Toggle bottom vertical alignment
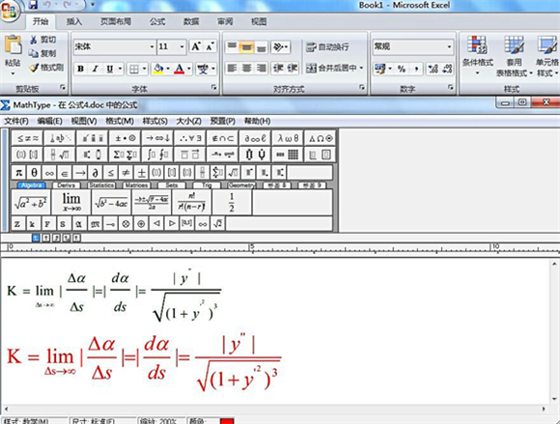This screenshot has width=560, height=424. [261, 47]
